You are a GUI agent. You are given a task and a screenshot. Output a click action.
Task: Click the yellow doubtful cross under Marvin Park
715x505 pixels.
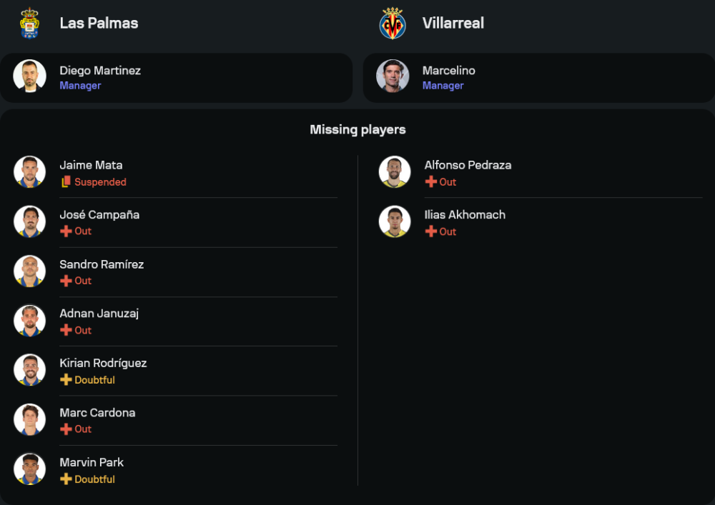tap(66, 479)
